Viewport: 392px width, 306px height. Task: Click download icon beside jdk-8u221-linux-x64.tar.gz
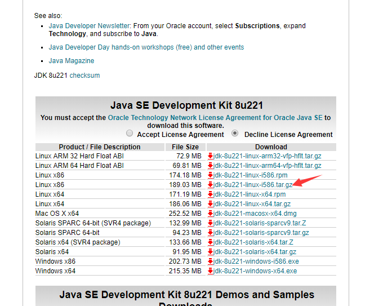click(x=210, y=204)
